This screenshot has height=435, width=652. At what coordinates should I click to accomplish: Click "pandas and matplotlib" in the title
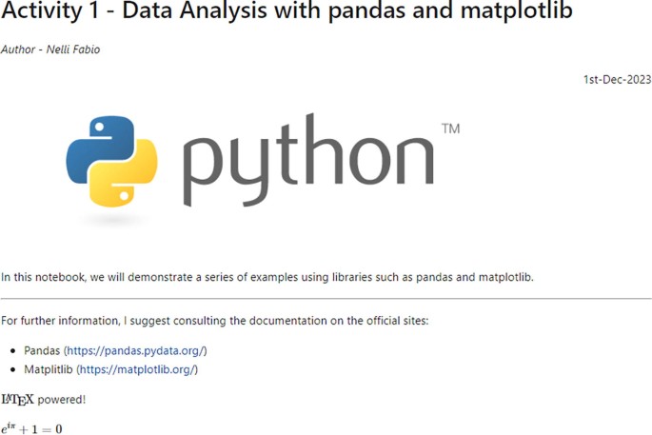pos(450,10)
